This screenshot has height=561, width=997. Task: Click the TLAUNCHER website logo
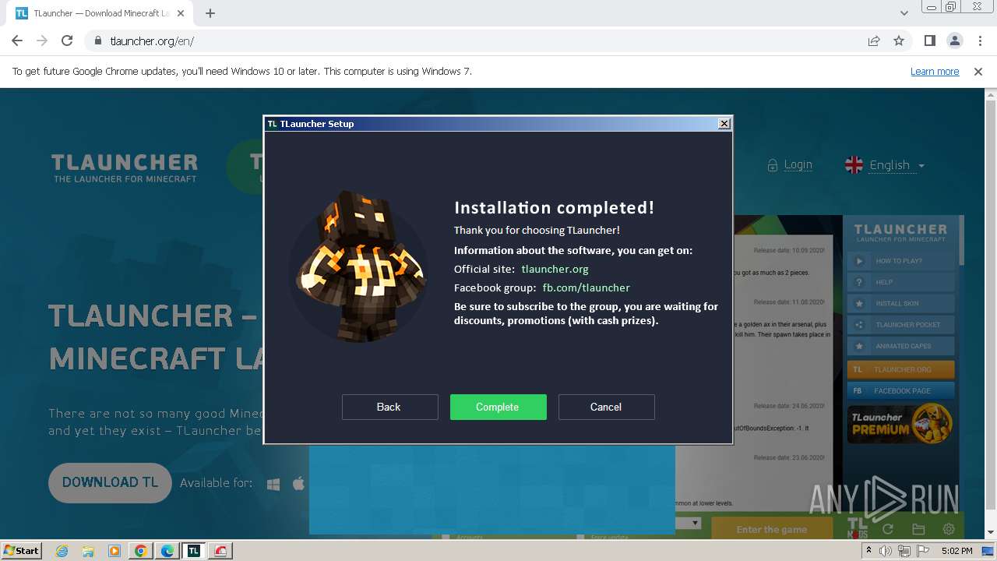click(125, 168)
